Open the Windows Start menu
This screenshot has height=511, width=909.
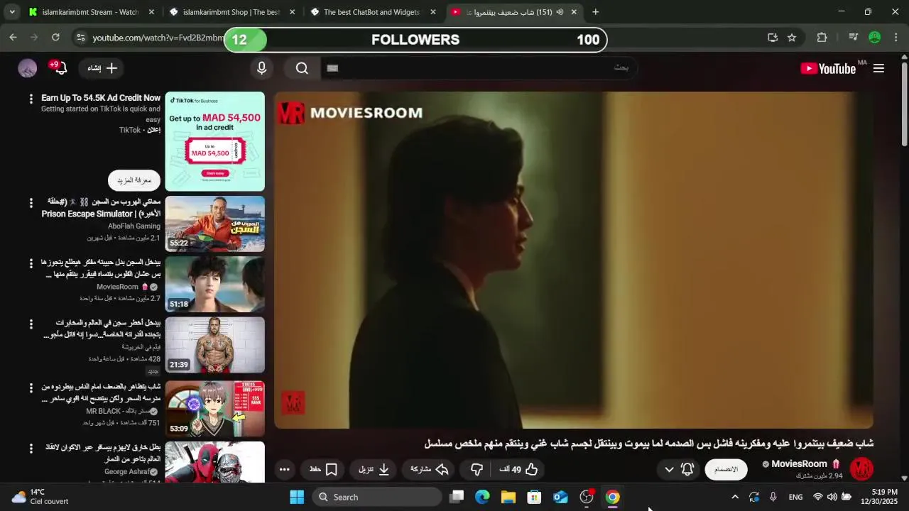(297, 497)
